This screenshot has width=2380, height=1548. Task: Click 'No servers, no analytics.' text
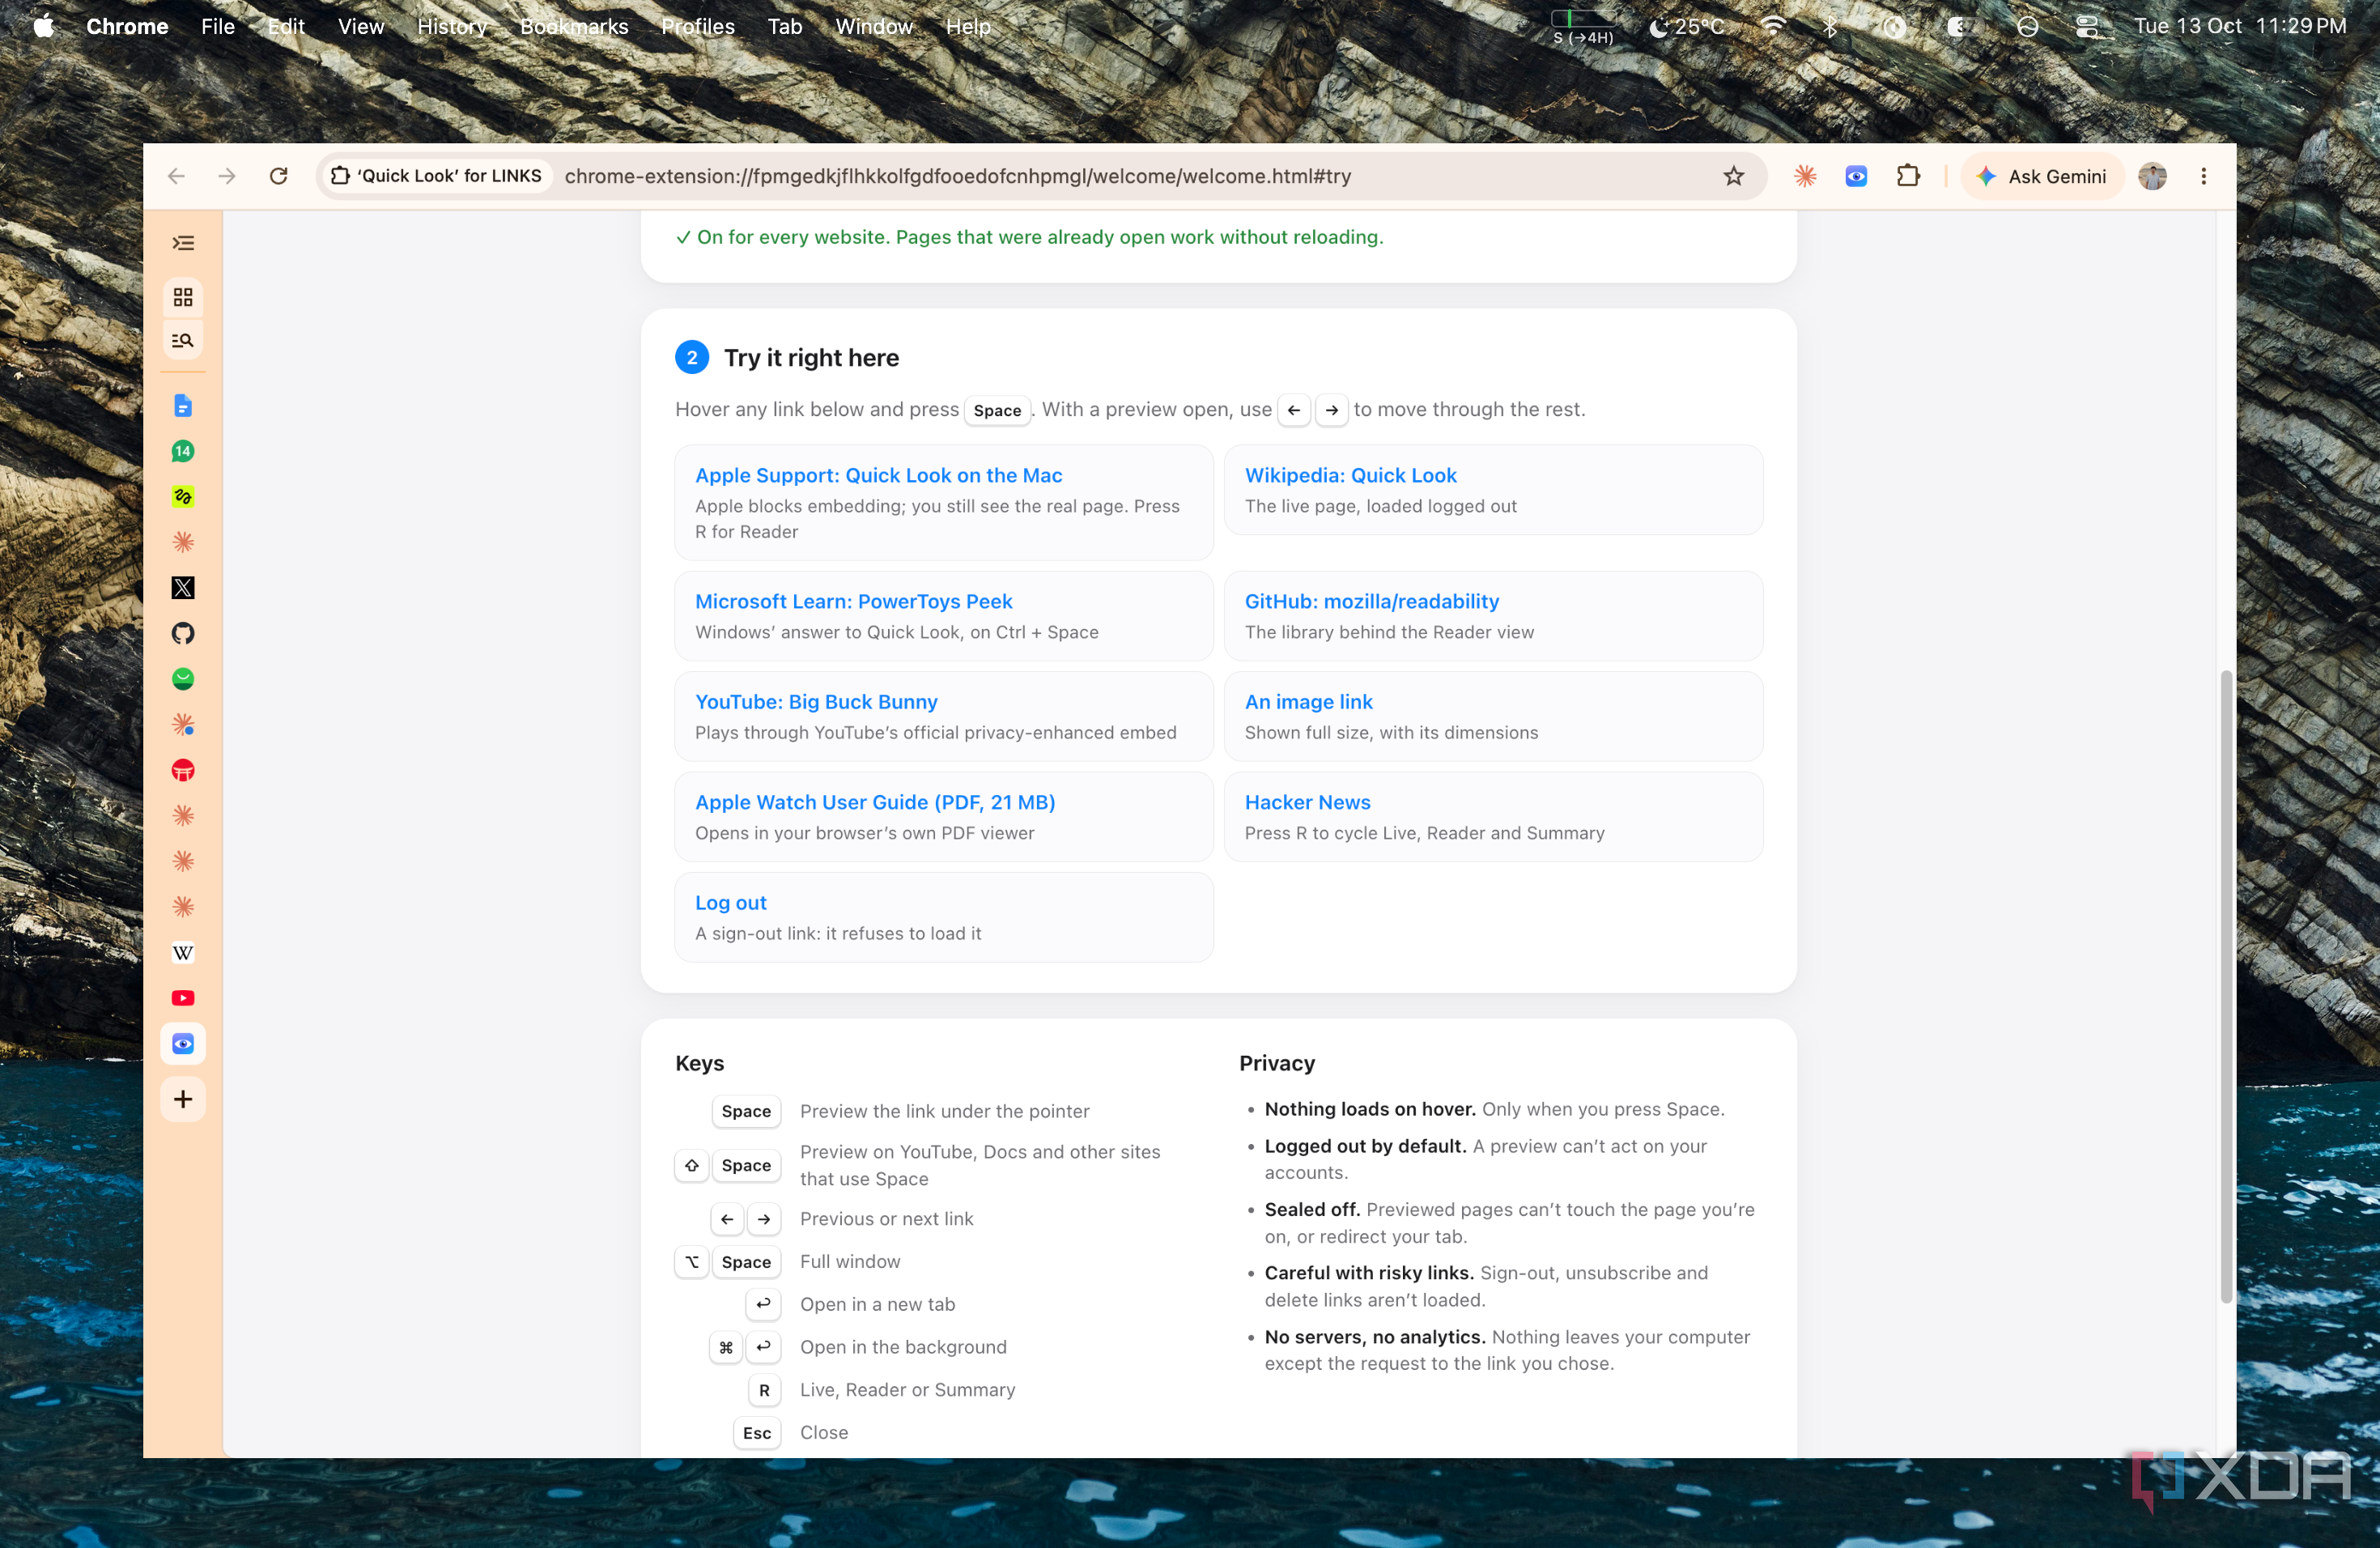1374,1337
